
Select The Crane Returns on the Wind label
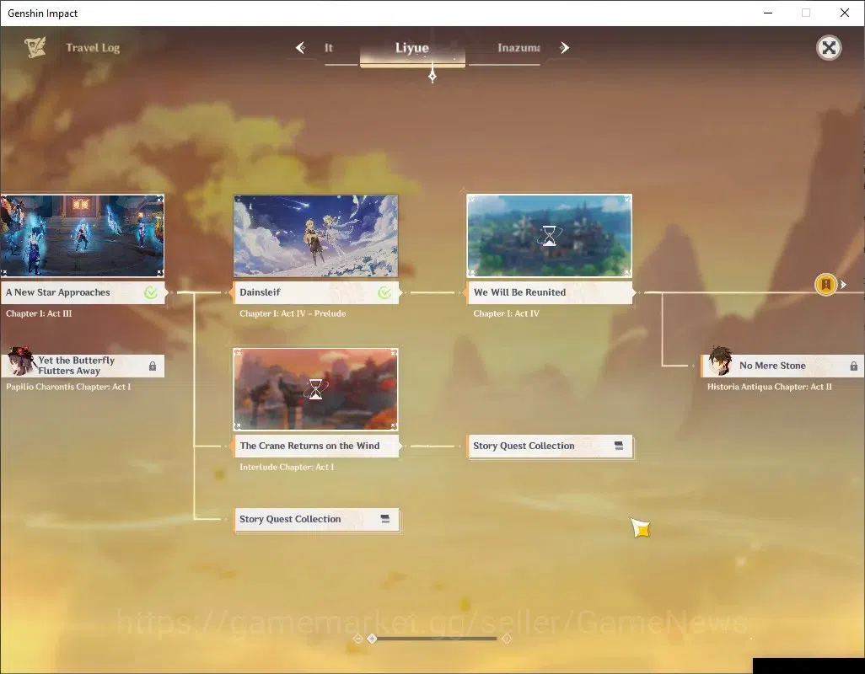click(316, 446)
